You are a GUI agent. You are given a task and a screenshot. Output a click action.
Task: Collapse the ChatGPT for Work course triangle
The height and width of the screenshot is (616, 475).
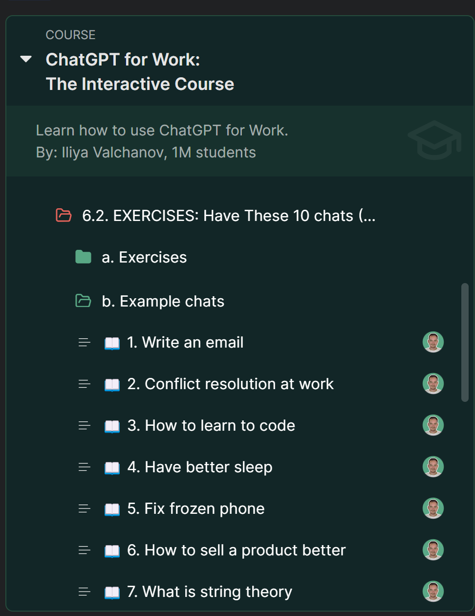coord(26,59)
